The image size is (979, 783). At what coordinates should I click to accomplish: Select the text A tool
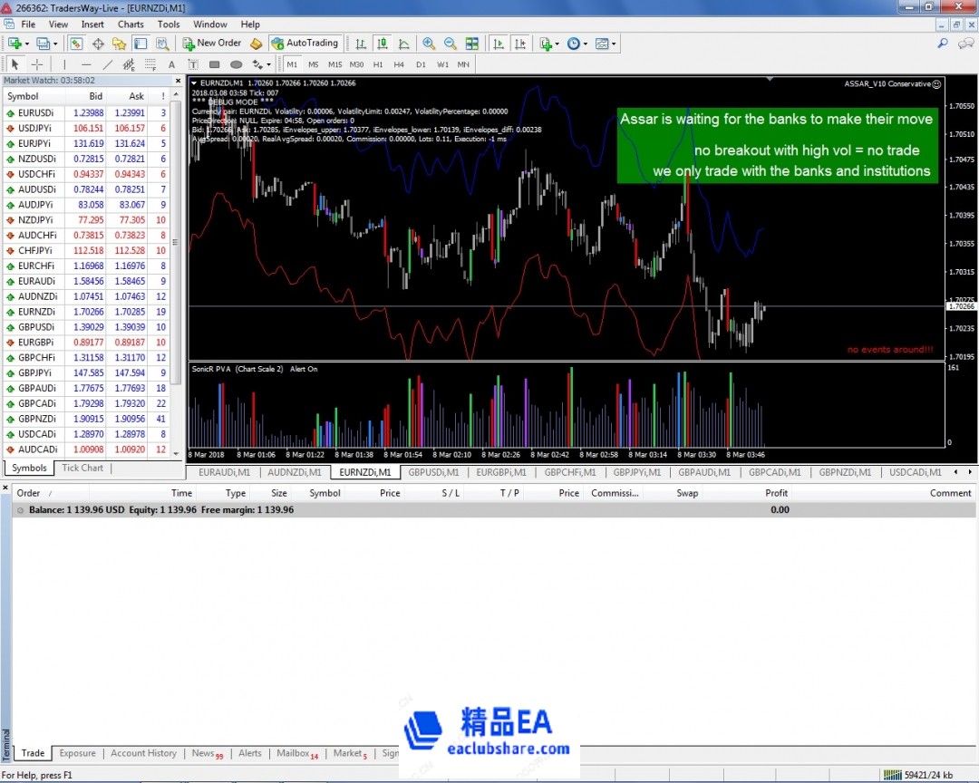coord(171,64)
